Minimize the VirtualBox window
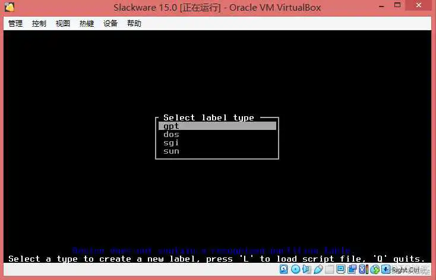 (x=382, y=6)
